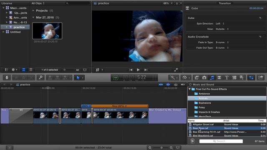
Task: Toggle the Inspector button
Action: 251,78
